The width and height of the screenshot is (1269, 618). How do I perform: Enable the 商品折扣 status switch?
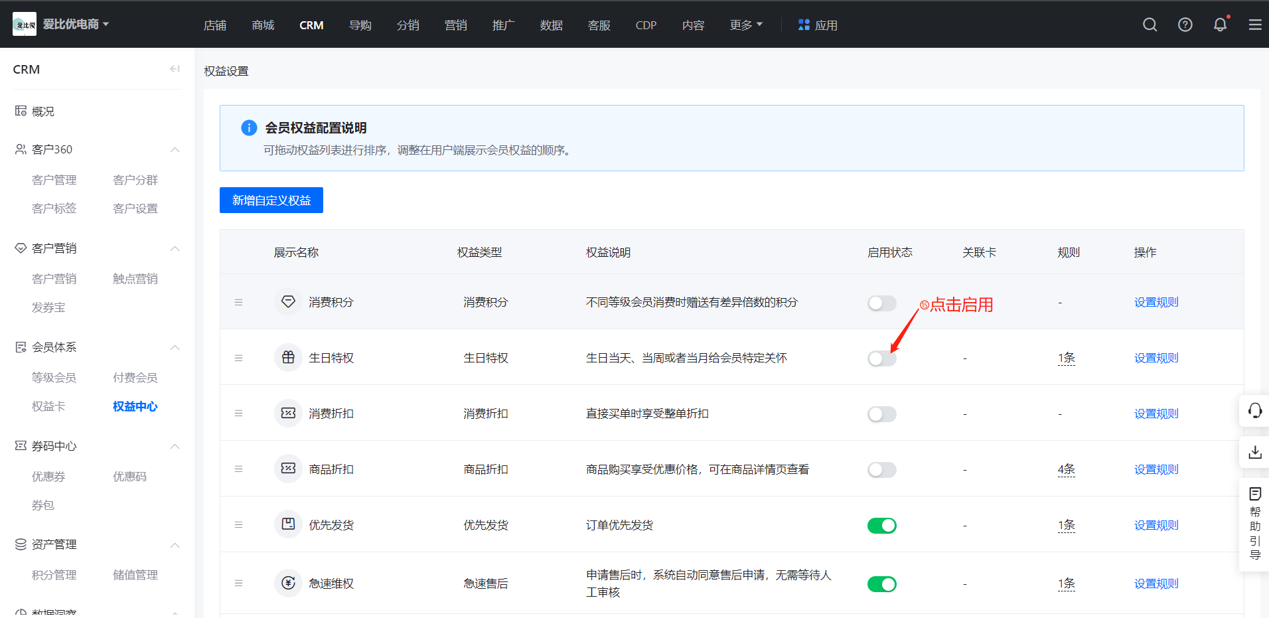881,470
